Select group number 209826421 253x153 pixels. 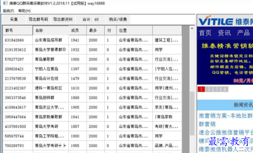click(14, 69)
